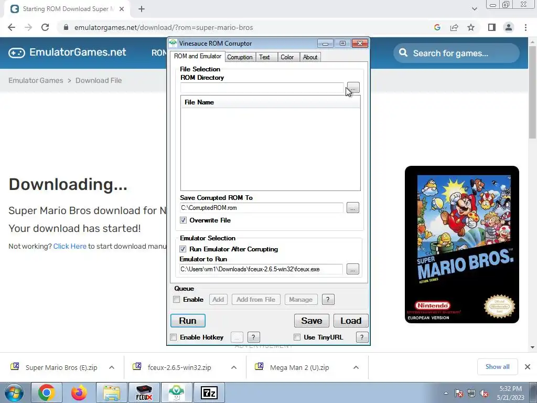Expand the fceux-2.6.5-win32.zip download options
537x403 pixels.
pos(233,367)
